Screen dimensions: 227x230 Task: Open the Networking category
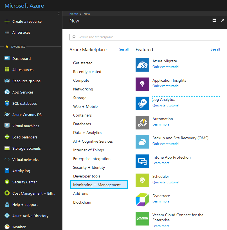click(x=83, y=89)
